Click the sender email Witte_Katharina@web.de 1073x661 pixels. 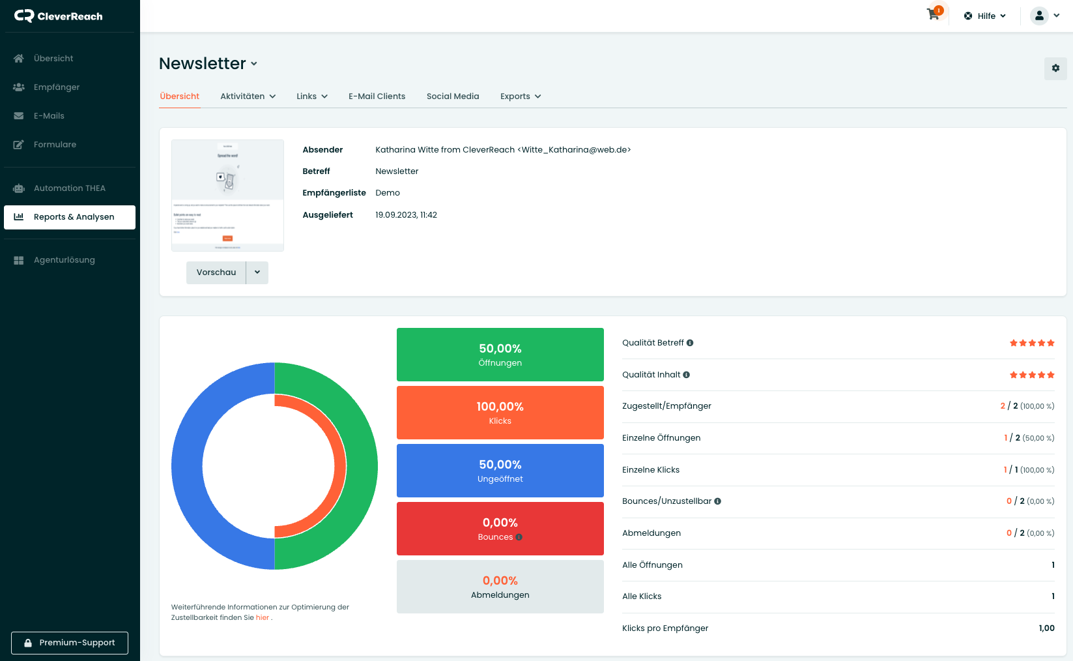(x=574, y=150)
